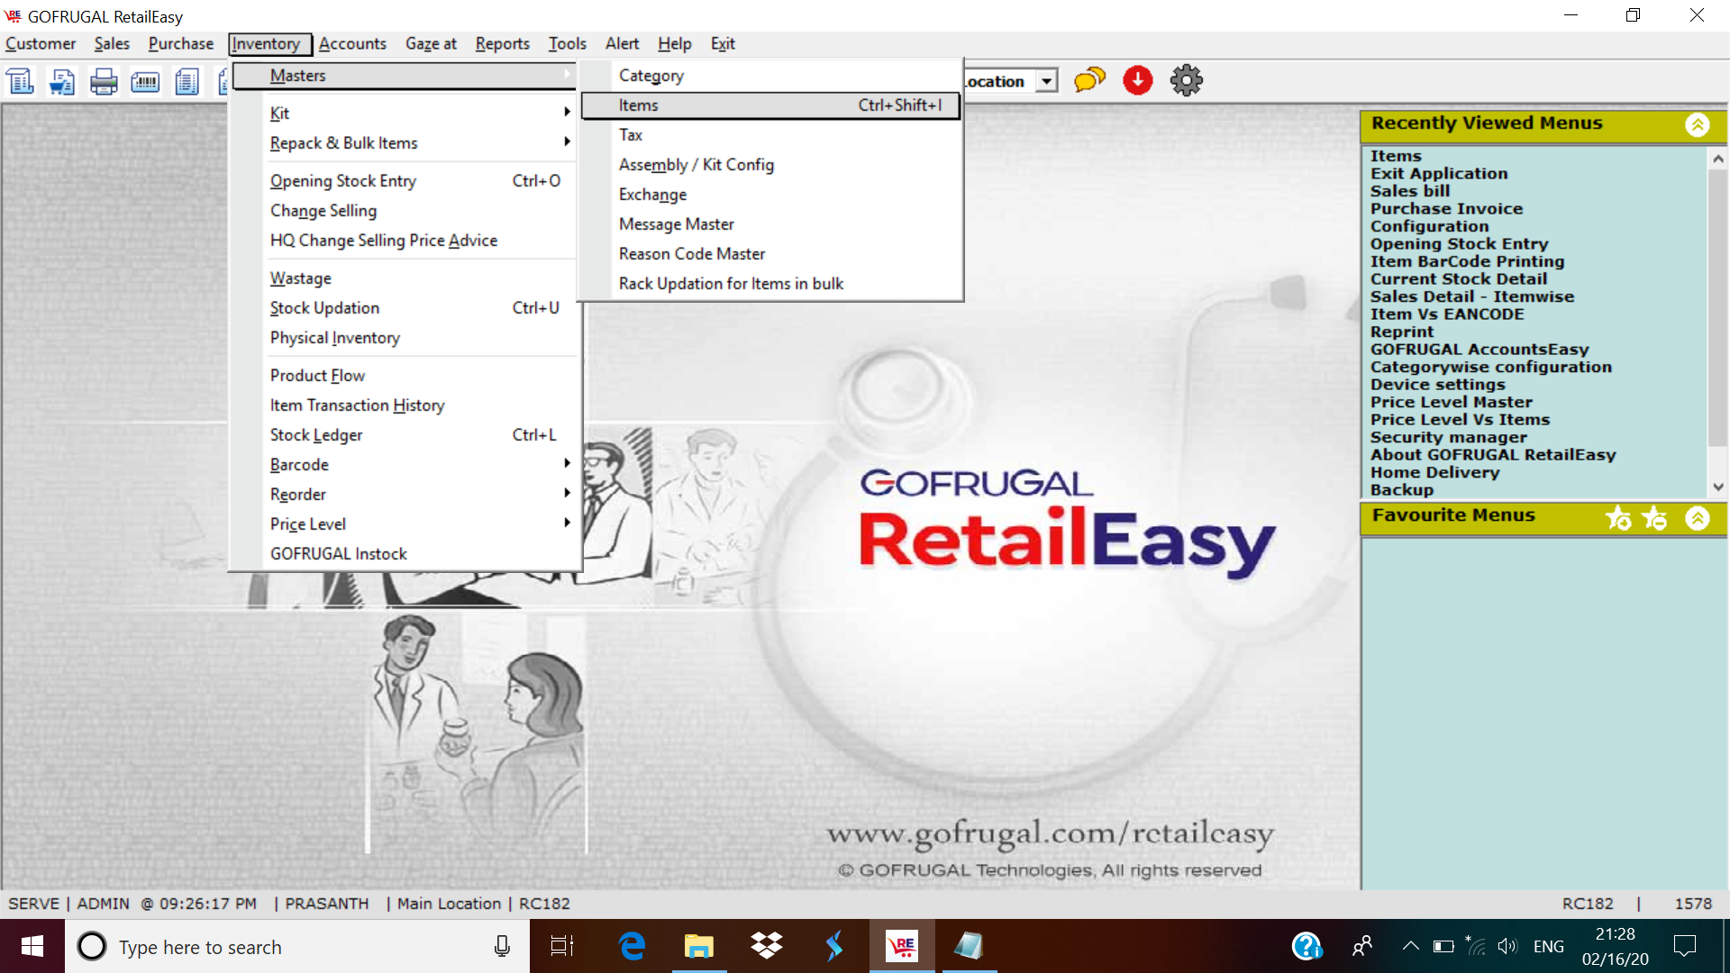
Task: Click the sales bill receipt toolbar icon
Action: [x=21, y=82]
